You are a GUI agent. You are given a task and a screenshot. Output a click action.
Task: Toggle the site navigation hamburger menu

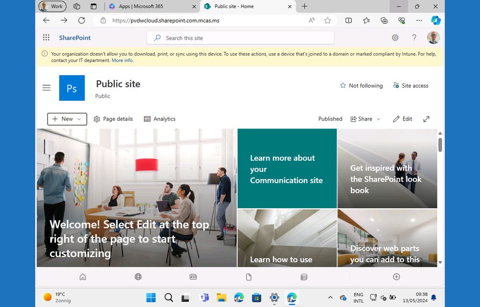(x=47, y=88)
